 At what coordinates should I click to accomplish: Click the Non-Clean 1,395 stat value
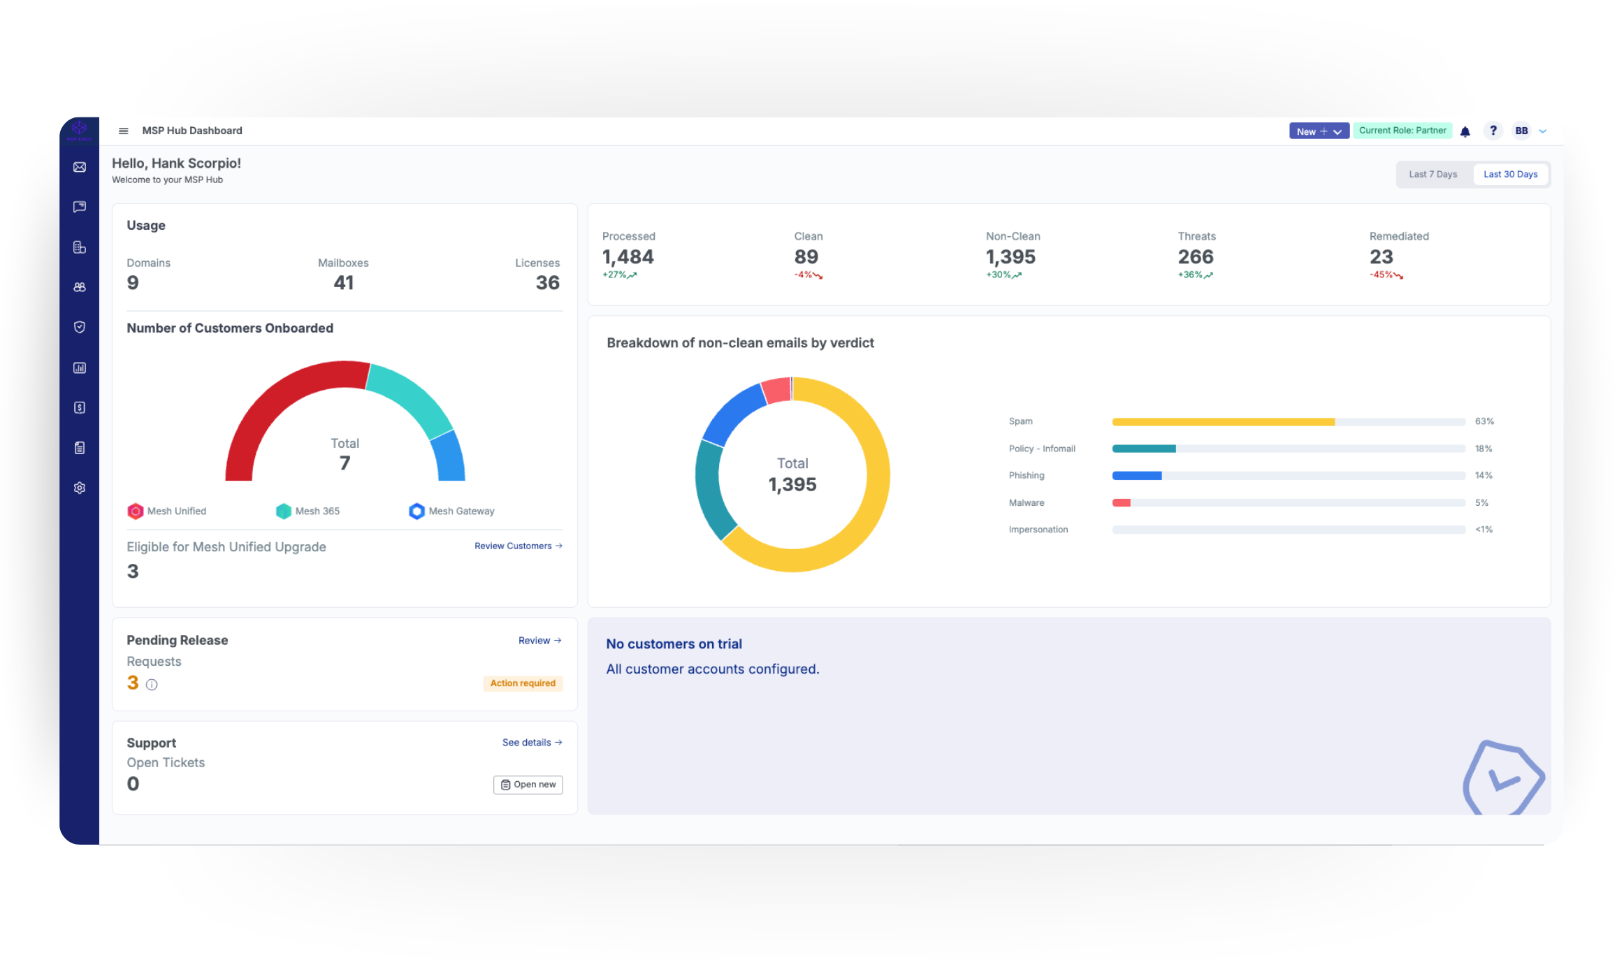pos(1010,257)
